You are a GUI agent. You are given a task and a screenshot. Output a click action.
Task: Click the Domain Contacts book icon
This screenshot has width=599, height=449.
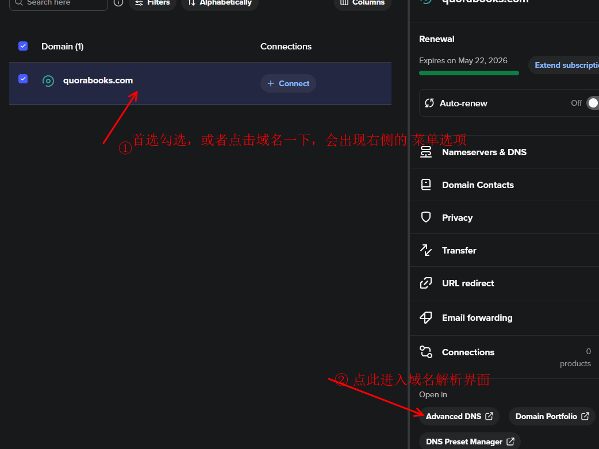tap(426, 185)
